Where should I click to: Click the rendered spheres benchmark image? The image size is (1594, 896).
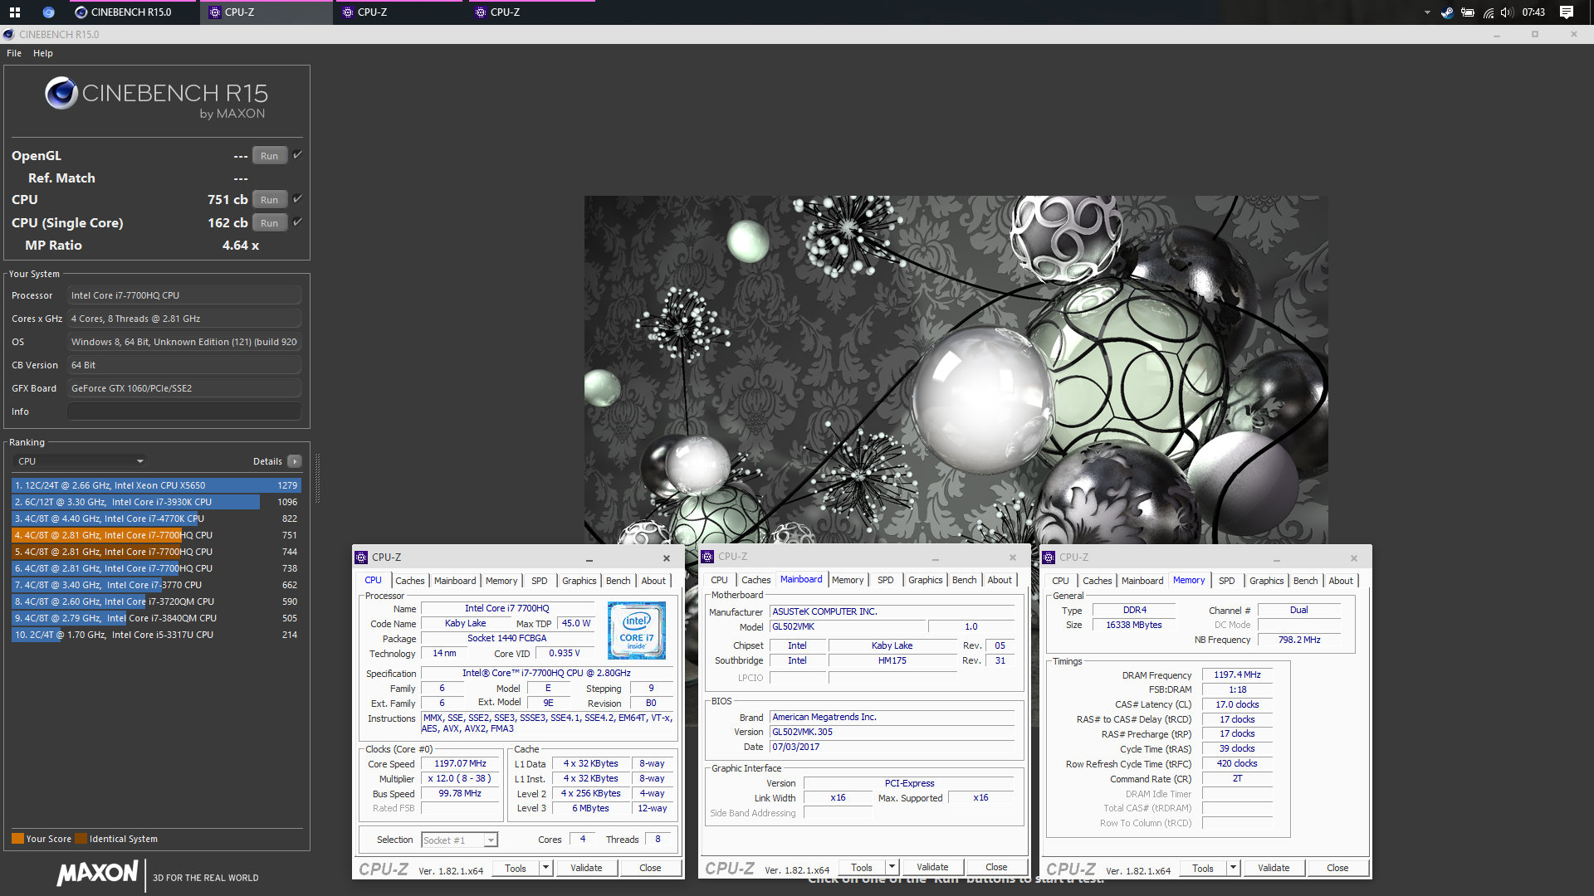[956, 369]
